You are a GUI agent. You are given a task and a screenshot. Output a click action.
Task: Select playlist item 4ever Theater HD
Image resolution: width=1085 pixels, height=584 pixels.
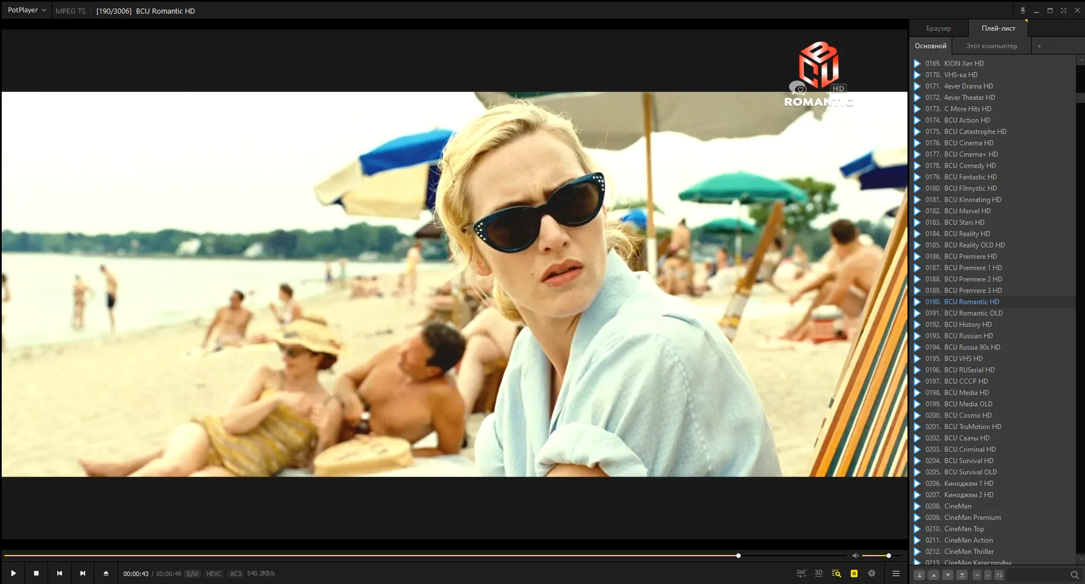tap(994, 98)
